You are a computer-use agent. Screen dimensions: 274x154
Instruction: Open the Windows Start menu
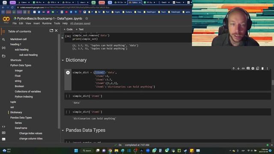pyautogui.click(x=76, y=151)
